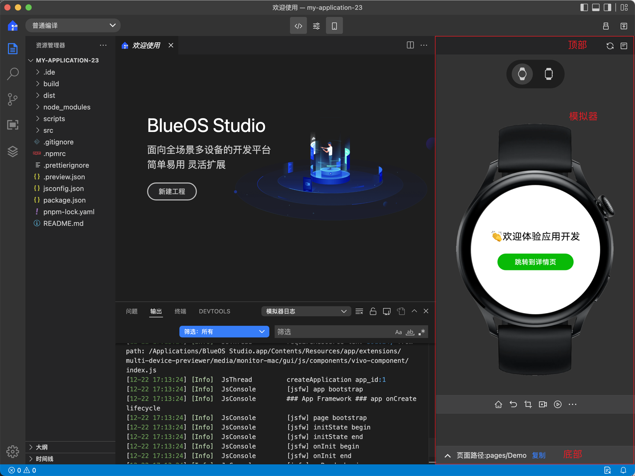Take a simulator screenshot crop icon

pos(528,404)
